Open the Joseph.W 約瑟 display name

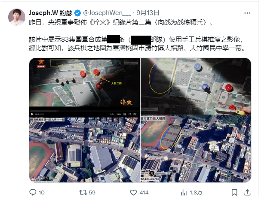point(51,13)
